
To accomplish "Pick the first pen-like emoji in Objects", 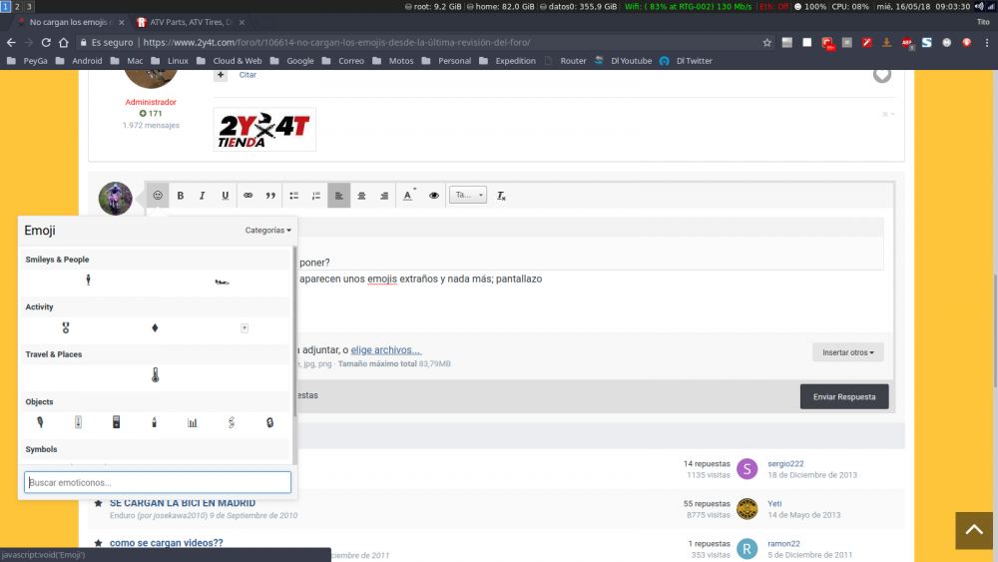I will coord(40,422).
